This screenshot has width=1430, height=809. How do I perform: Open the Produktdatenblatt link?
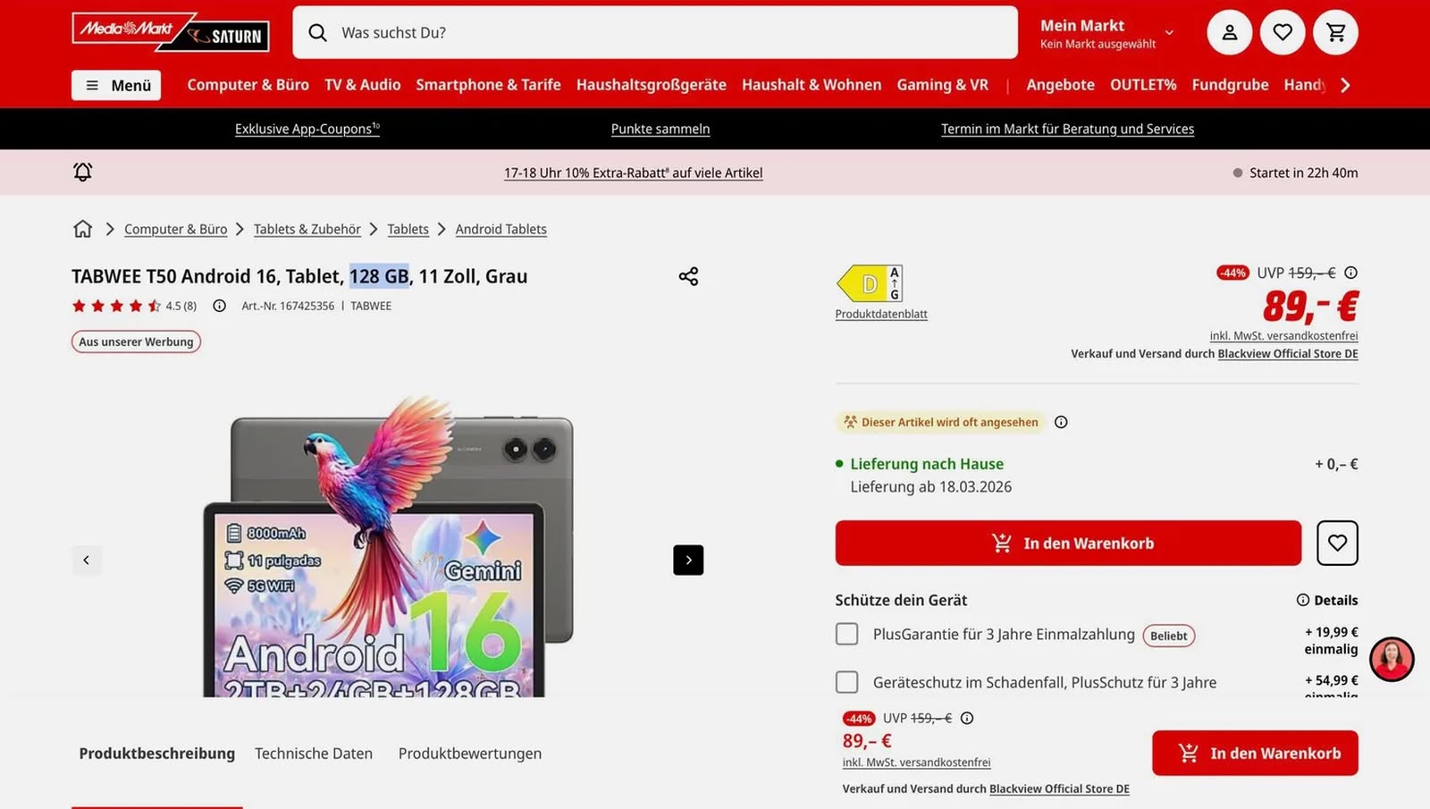[x=881, y=314]
